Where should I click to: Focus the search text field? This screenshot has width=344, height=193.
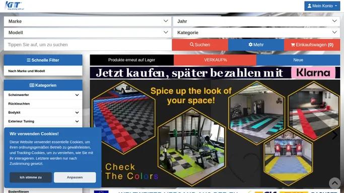pos(88,45)
